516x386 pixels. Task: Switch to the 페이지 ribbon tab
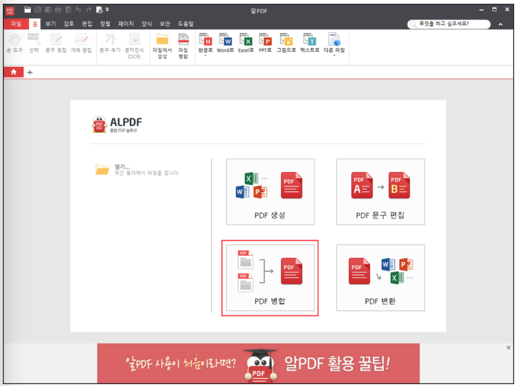coord(126,24)
